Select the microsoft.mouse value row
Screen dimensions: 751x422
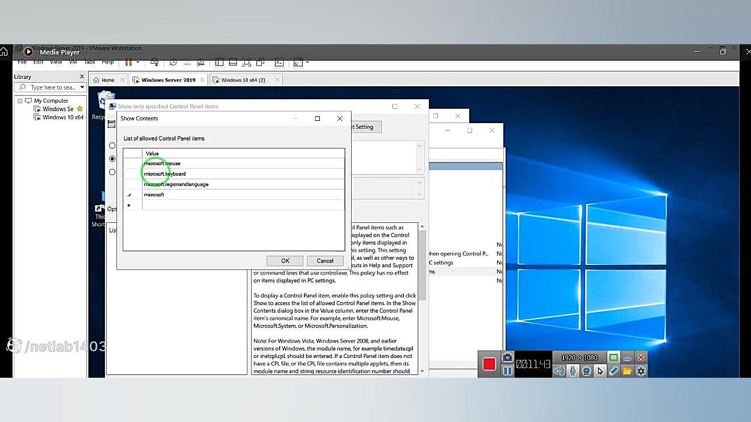pyautogui.click(x=243, y=163)
